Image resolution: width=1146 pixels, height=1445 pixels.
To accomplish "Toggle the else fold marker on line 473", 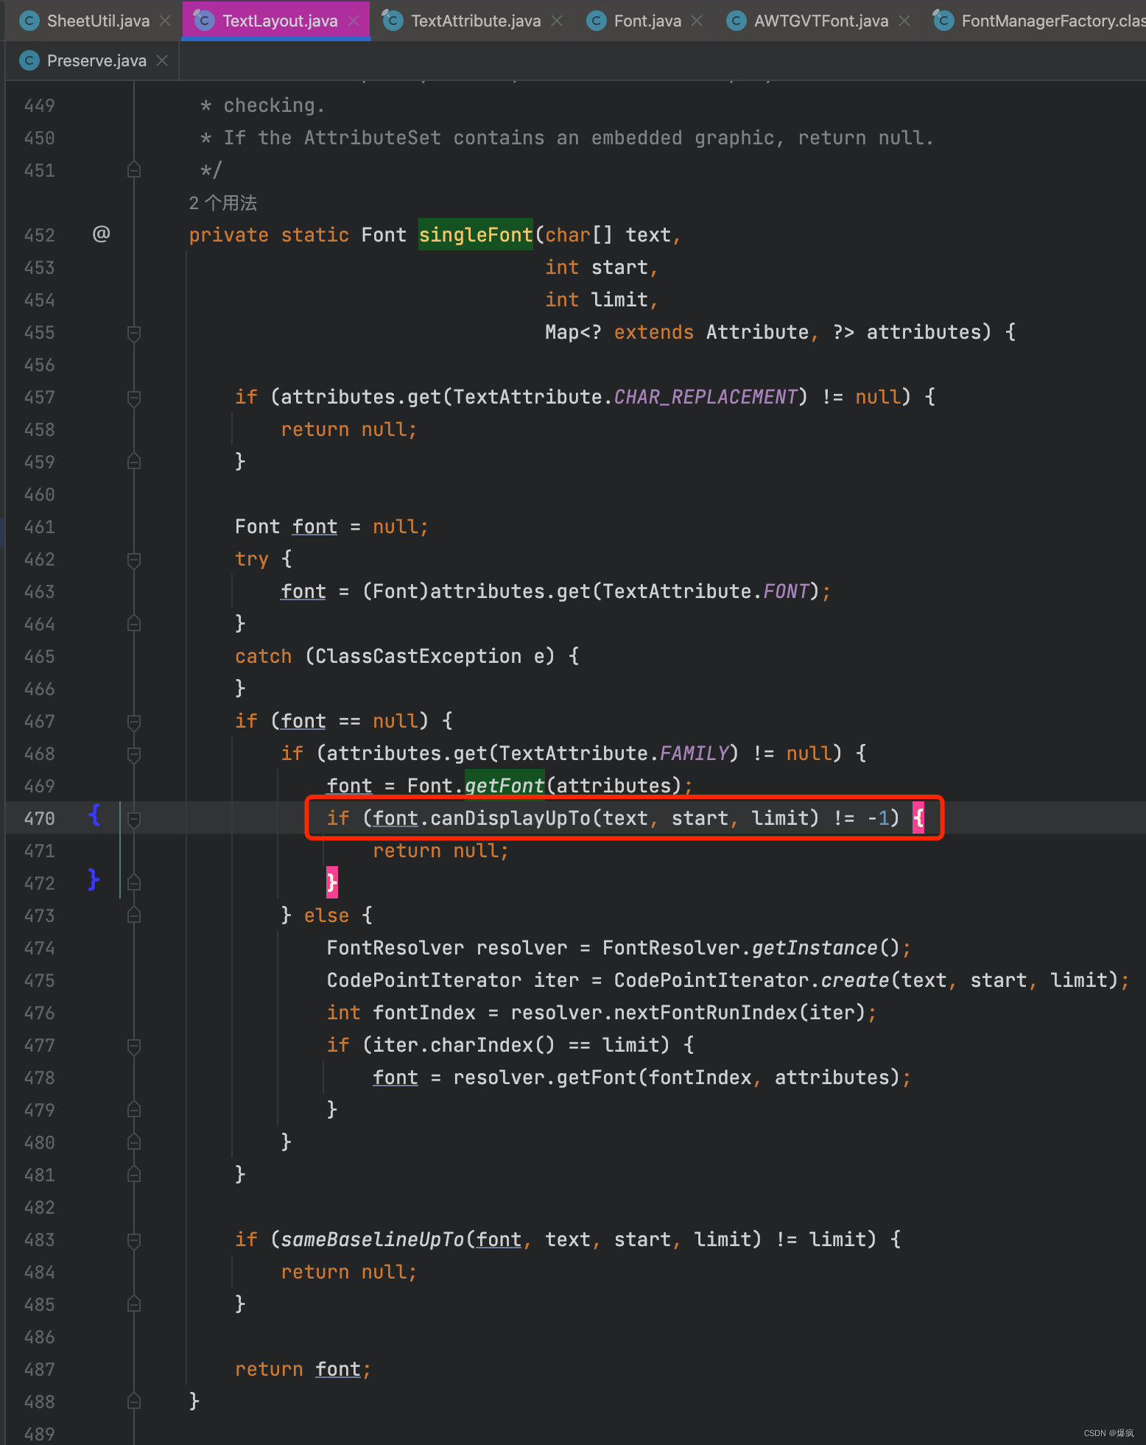I will (x=134, y=915).
